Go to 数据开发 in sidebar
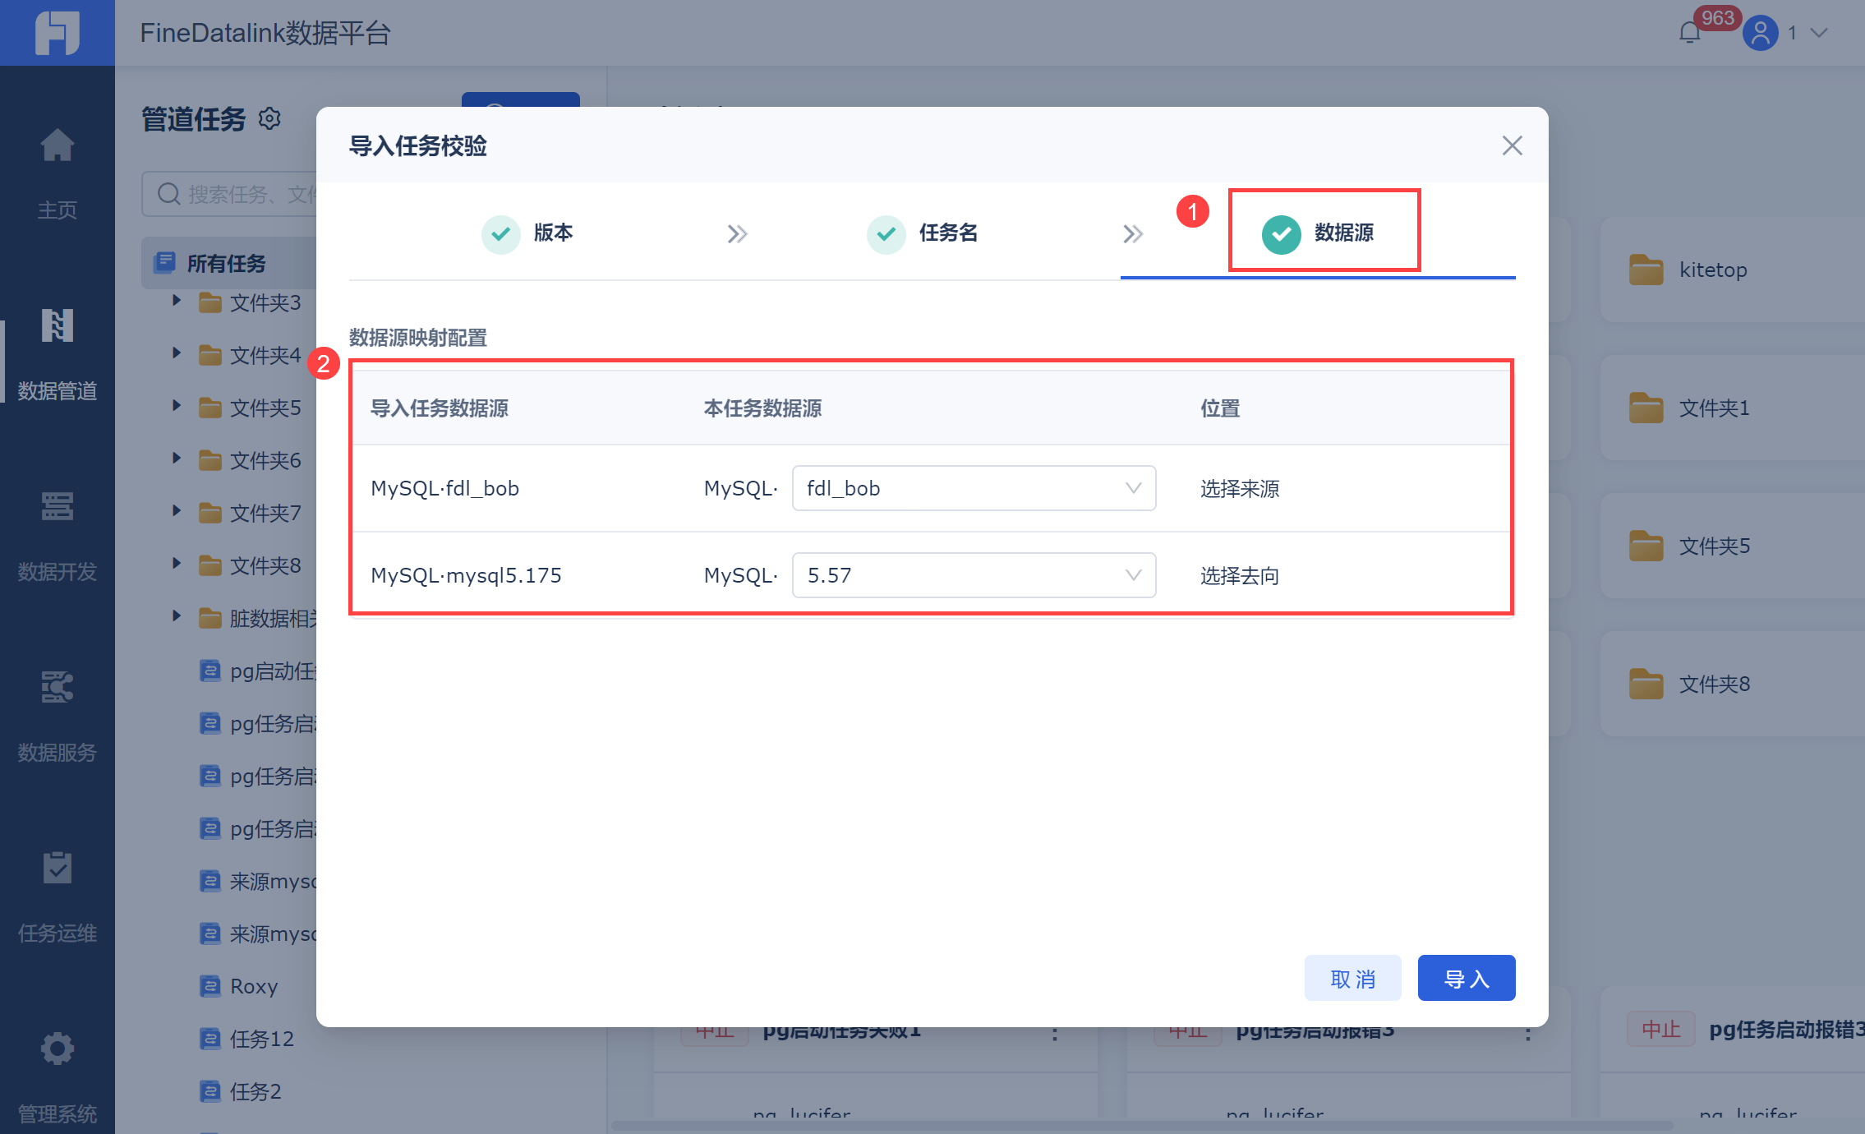Screen dimensions: 1865x1134 click(x=57, y=507)
